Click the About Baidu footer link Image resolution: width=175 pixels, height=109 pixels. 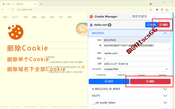coord(16,107)
